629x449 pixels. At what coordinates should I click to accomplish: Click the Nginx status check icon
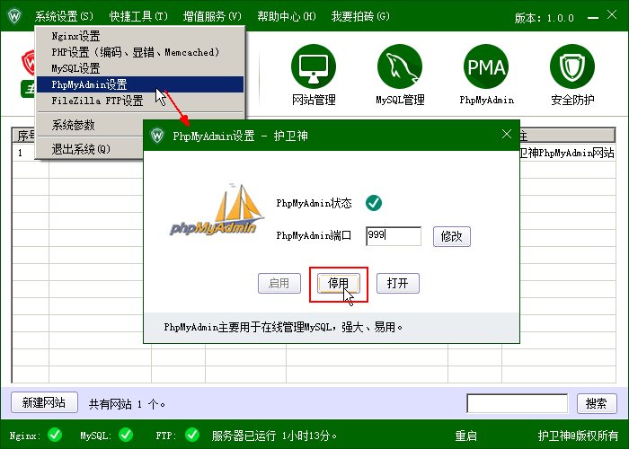[x=55, y=435]
